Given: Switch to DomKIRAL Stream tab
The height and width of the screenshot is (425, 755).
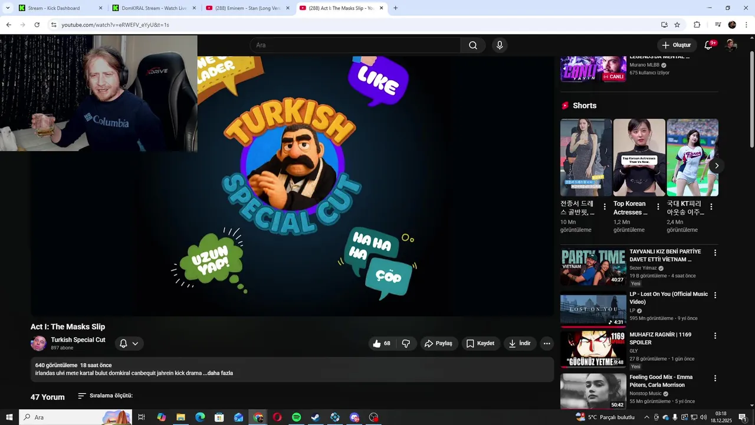Looking at the screenshot, I should [x=154, y=8].
